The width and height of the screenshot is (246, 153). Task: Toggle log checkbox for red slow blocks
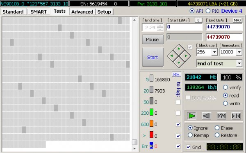click(x=178, y=136)
